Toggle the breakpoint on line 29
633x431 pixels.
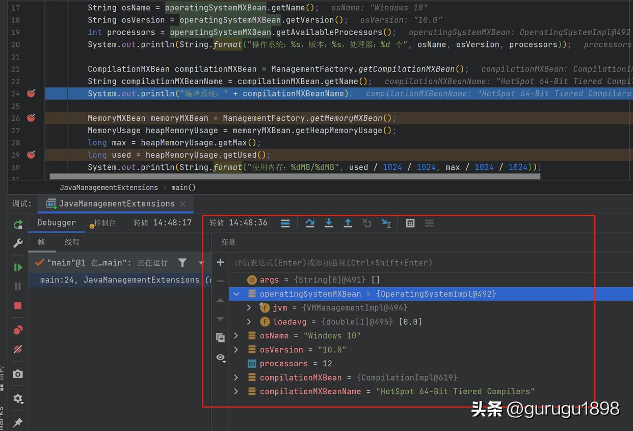(31, 155)
